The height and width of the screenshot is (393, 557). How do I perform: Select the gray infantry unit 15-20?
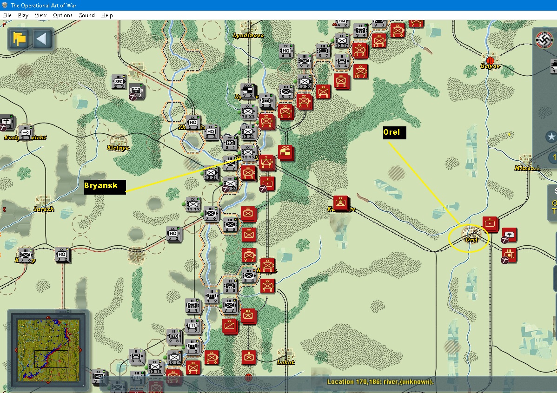tap(305, 82)
